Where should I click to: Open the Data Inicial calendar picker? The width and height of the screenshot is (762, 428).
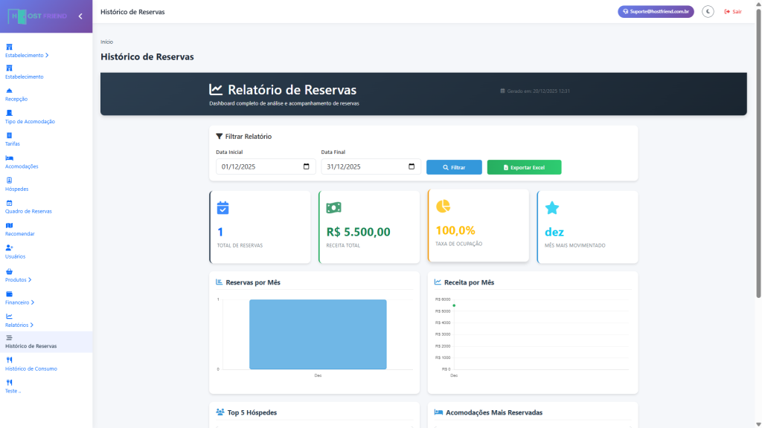306,167
